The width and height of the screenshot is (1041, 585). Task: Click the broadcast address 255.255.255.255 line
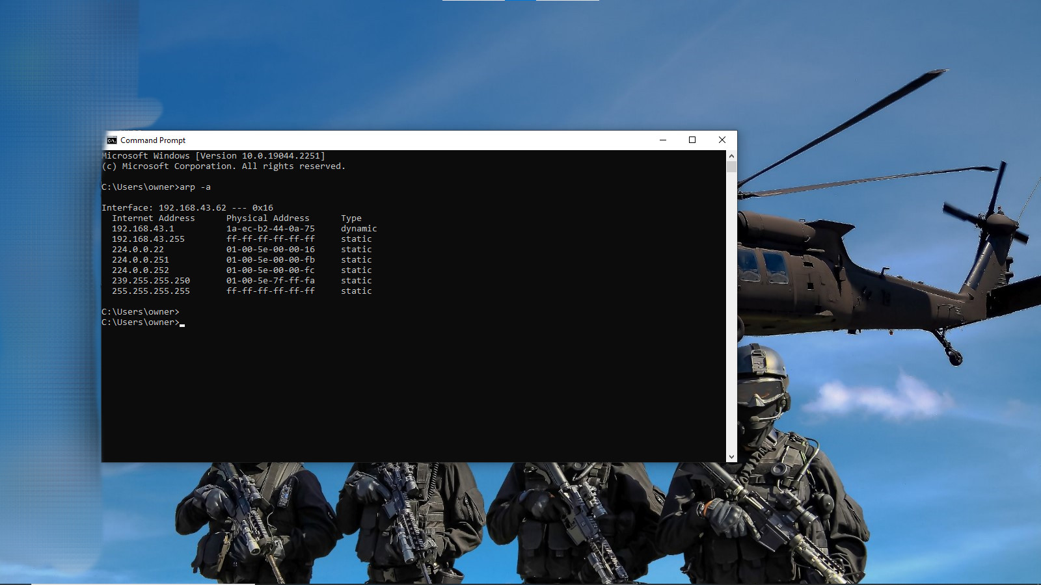click(x=151, y=291)
